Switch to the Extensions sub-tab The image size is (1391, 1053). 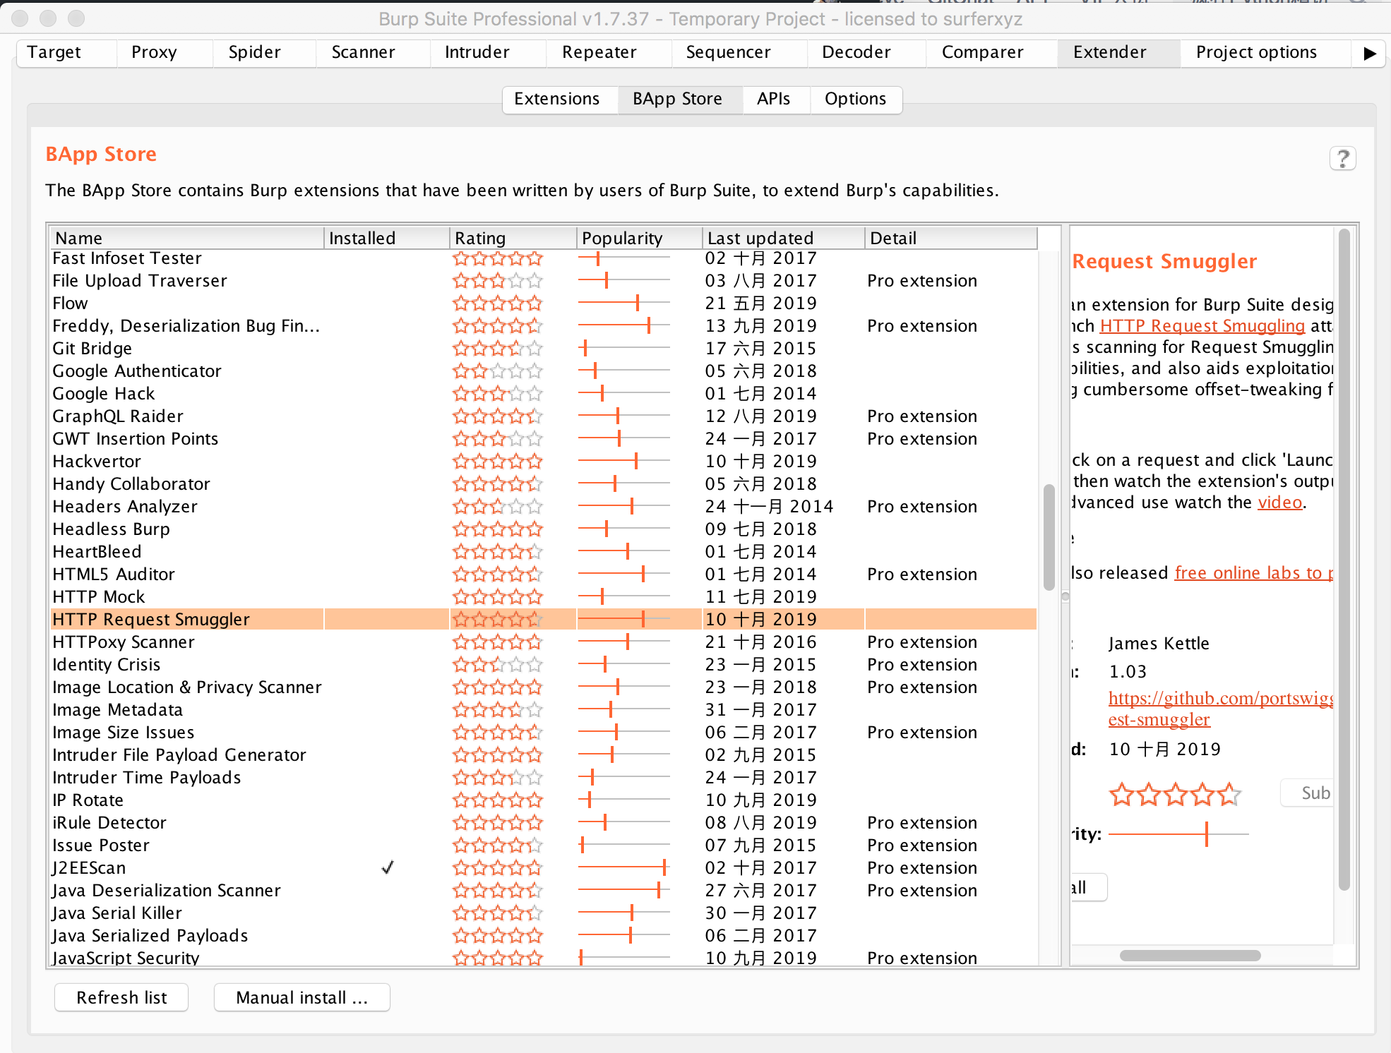pos(556,99)
